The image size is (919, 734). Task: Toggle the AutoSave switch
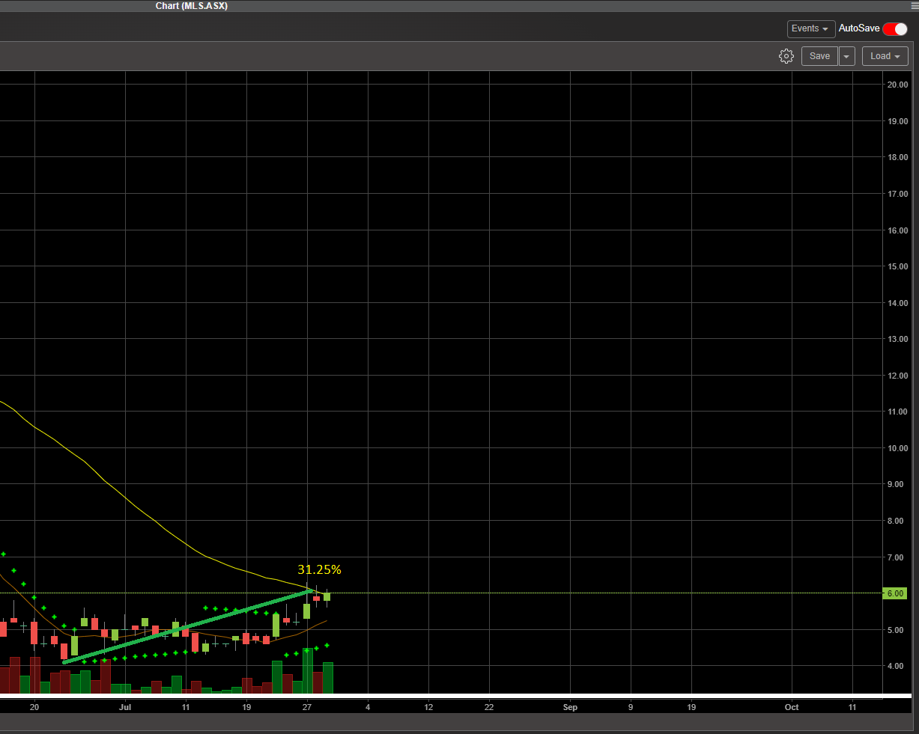[895, 28]
